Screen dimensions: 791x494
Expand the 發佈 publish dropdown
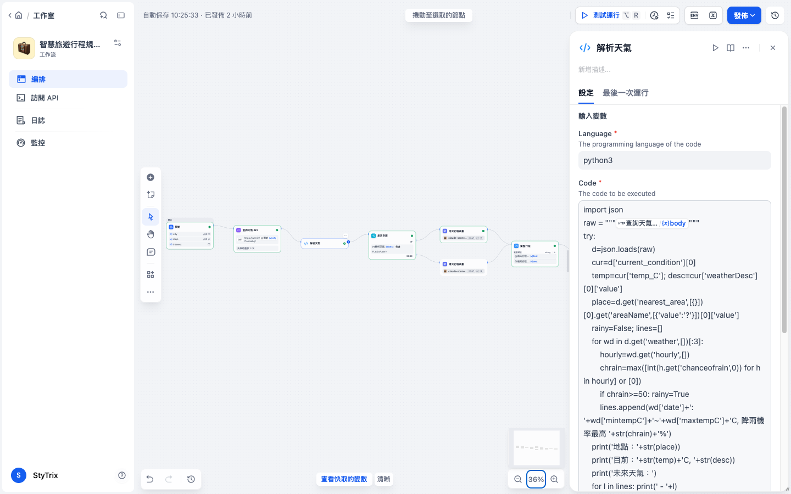[744, 15]
